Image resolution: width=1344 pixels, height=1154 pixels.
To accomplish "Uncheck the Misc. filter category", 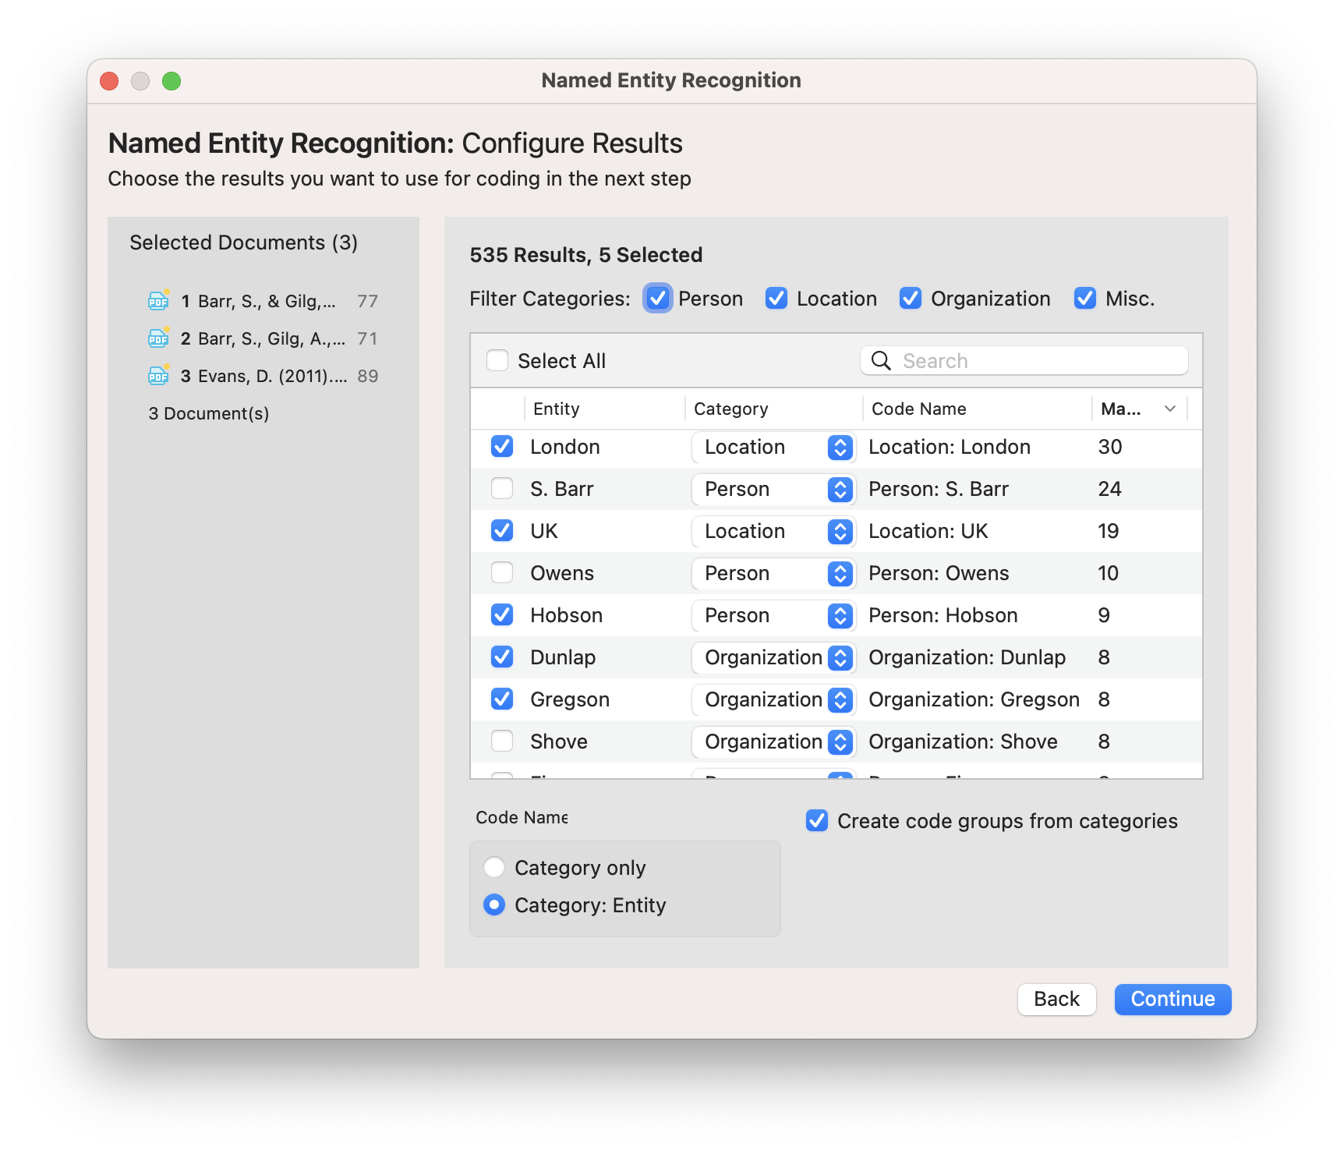I will click(x=1085, y=299).
